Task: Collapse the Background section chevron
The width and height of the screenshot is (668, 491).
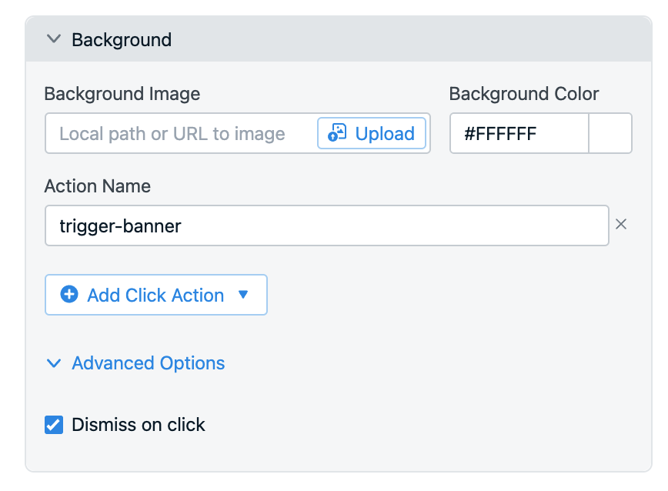Action: tap(54, 39)
